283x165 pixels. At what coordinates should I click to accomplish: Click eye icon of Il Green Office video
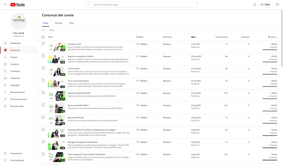coord(138,68)
